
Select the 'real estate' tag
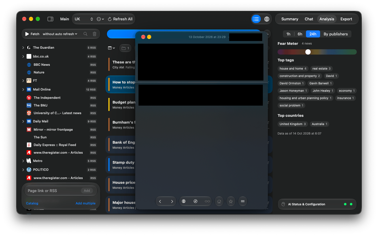click(322, 68)
